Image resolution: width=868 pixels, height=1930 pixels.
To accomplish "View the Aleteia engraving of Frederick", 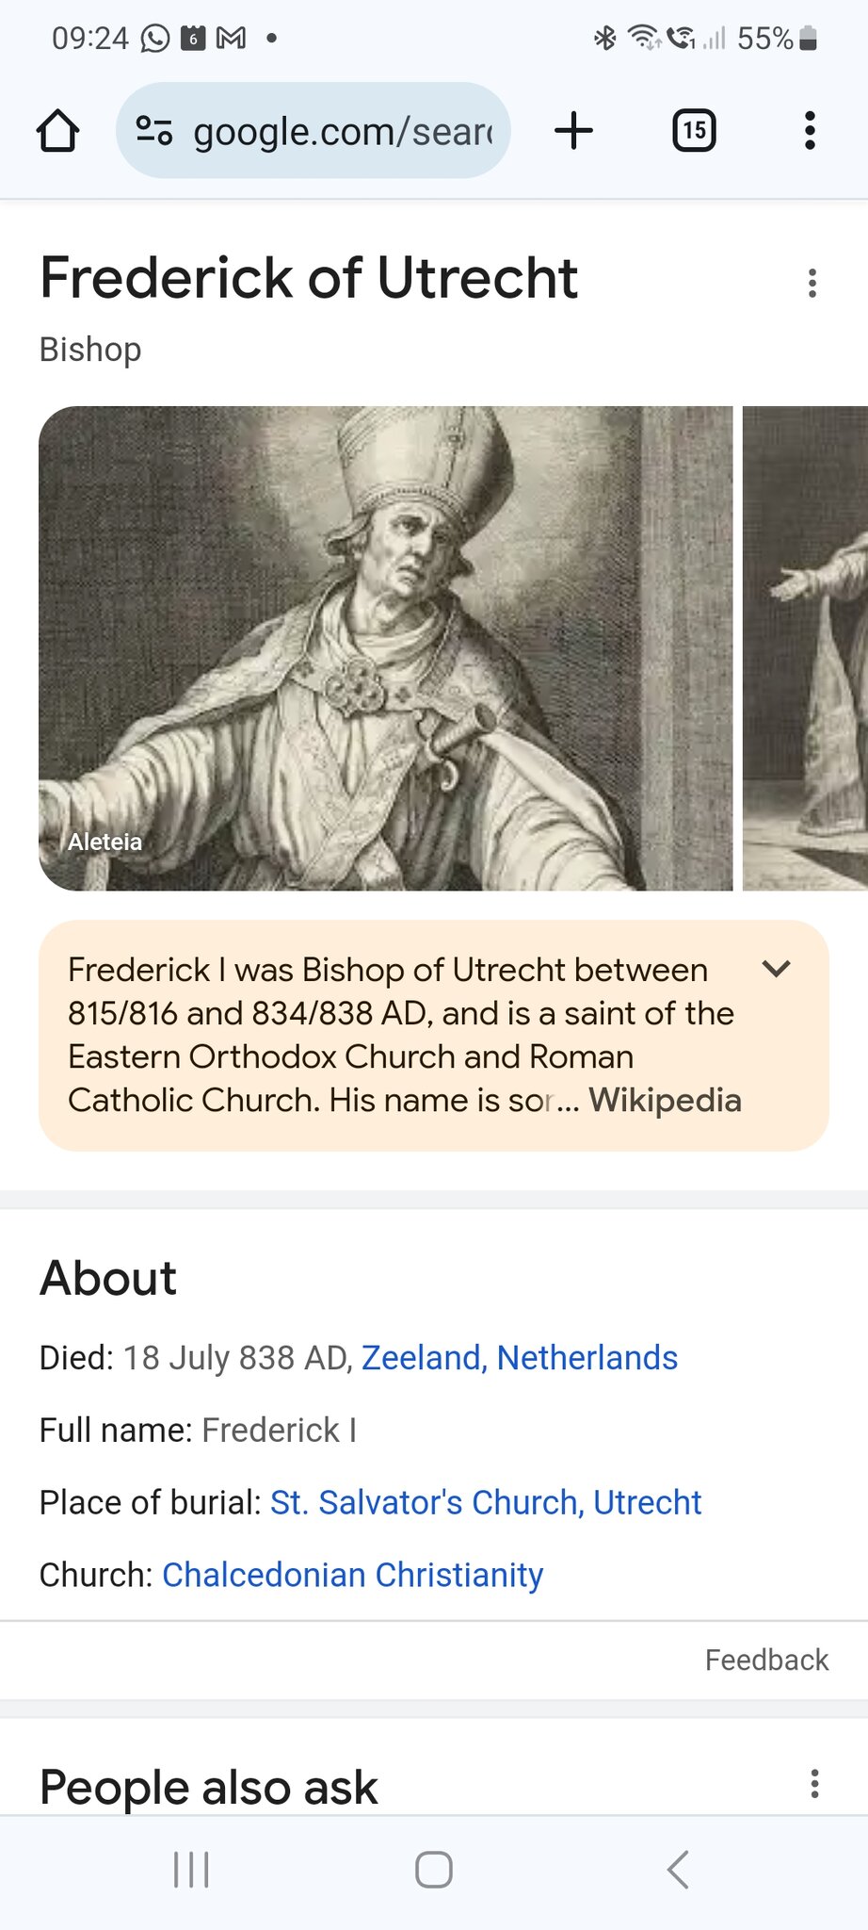I will pos(385,648).
